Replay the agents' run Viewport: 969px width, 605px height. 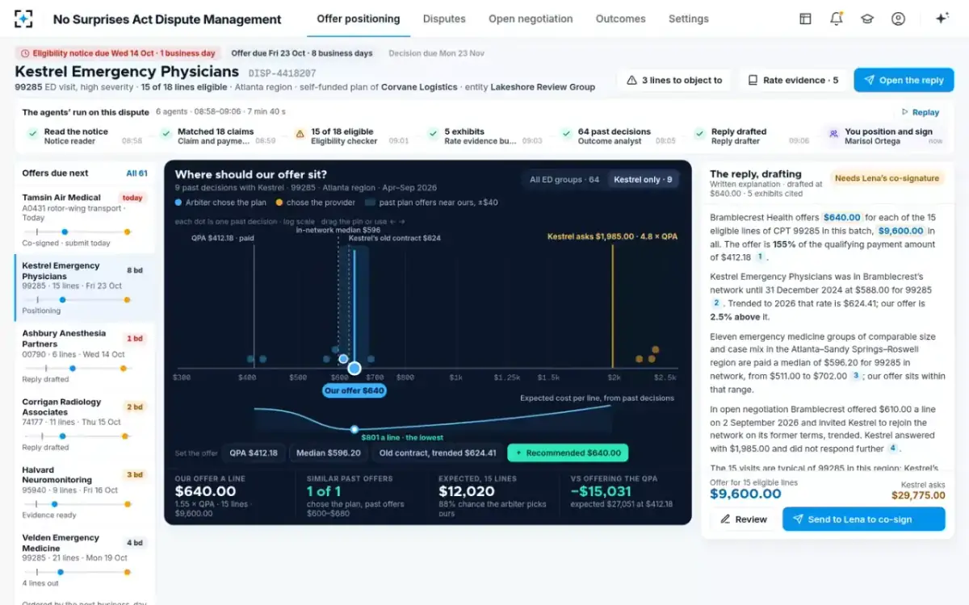(920, 112)
